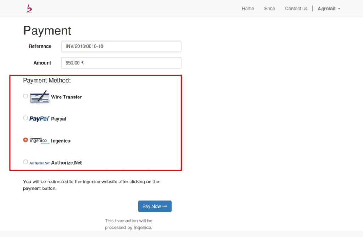Open the Contact us page

[296, 9]
